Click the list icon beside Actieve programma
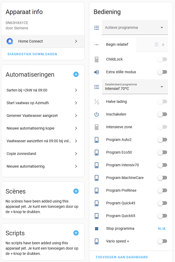 pyautogui.click(x=97, y=27)
